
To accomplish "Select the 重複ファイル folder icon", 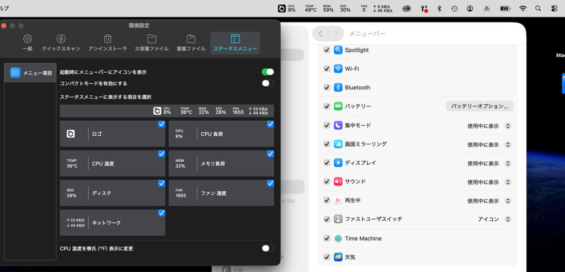I will click(x=191, y=39).
